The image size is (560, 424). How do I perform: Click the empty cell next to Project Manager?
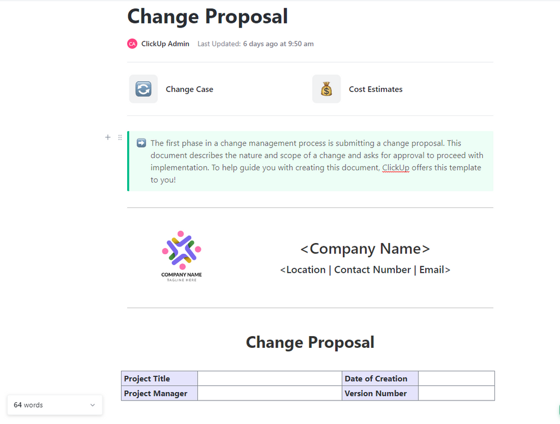[x=270, y=393]
